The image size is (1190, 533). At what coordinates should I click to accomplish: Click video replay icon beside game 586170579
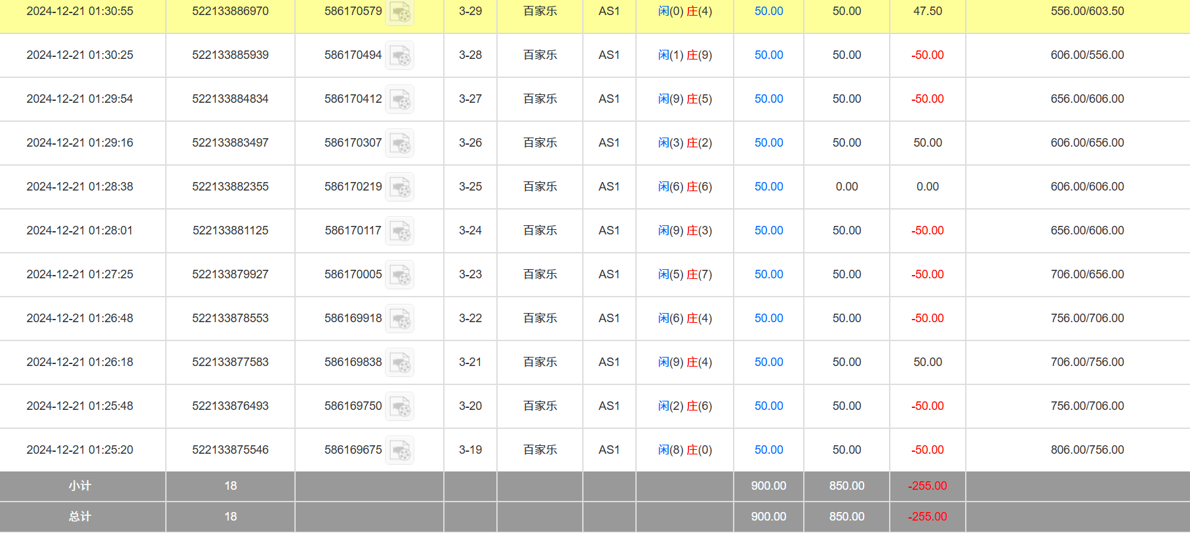coord(399,12)
